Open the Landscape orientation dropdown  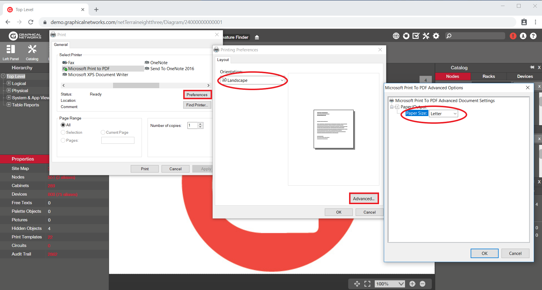point(253,80)
